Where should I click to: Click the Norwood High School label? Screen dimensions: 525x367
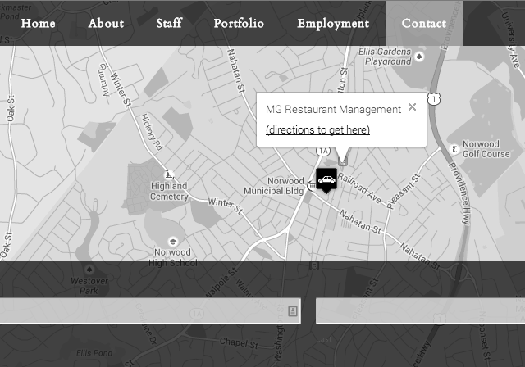[x=173, y=258]
